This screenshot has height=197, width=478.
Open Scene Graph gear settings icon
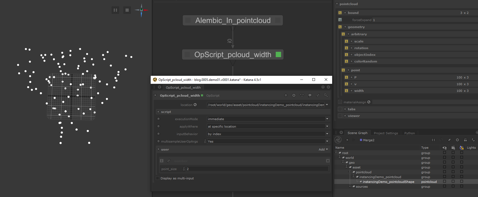coord(457,140)
